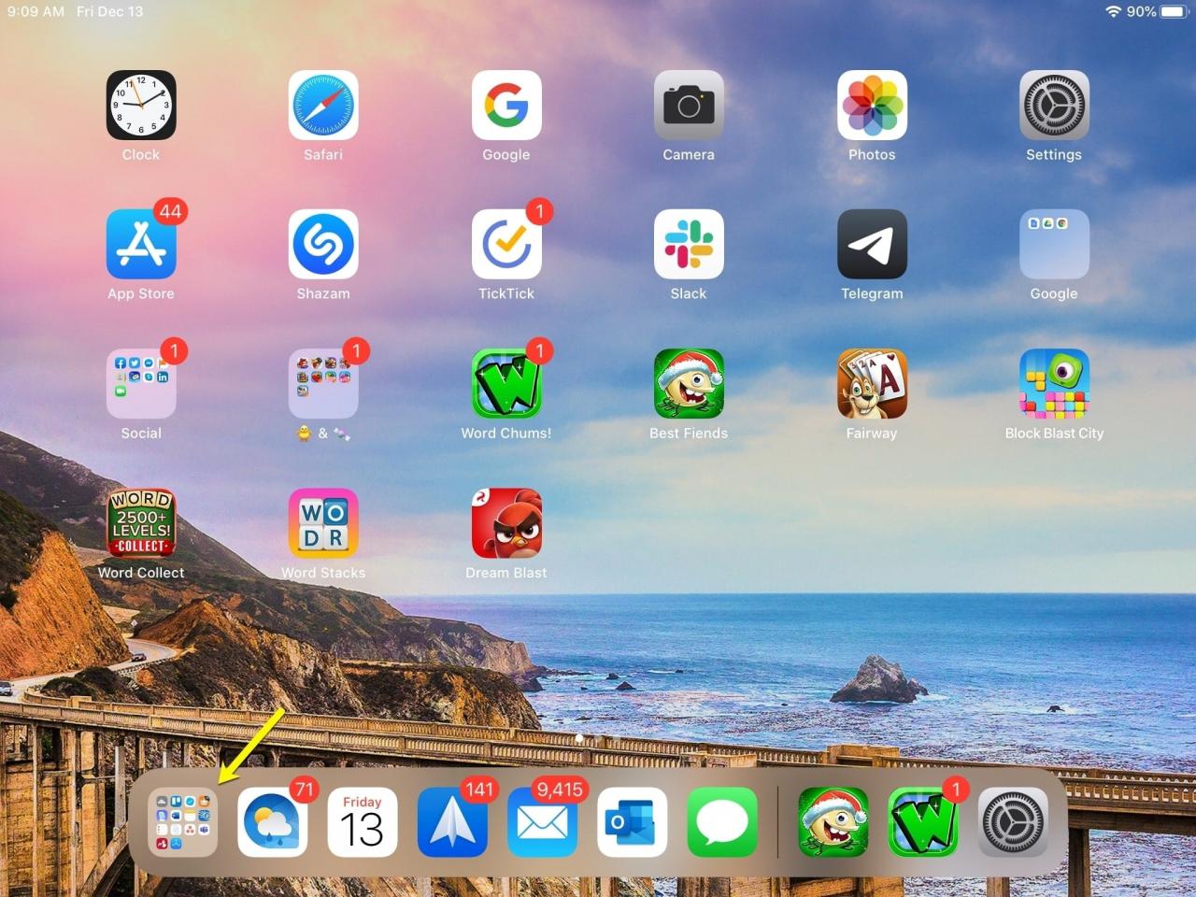Launch Outlook from the dock

[x=633, y=822]
